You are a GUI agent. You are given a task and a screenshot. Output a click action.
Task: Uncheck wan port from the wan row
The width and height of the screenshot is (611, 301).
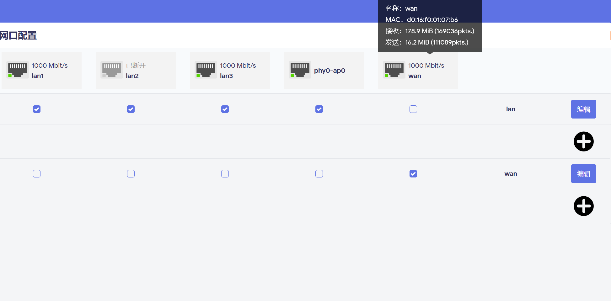point(413,173)
